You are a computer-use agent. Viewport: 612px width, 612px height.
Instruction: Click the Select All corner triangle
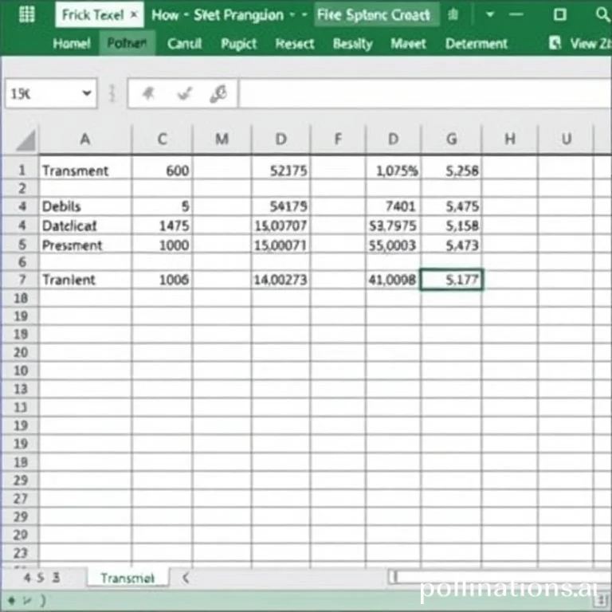[25, 140]
